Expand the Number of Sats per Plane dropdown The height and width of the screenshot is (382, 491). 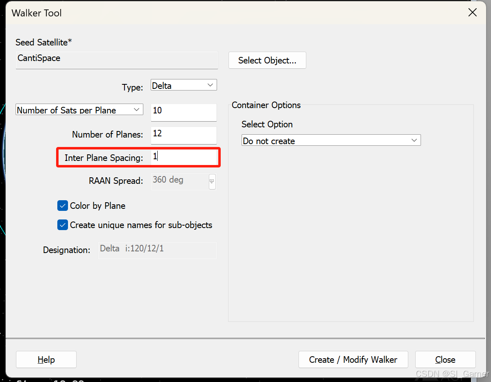(79, 110)
